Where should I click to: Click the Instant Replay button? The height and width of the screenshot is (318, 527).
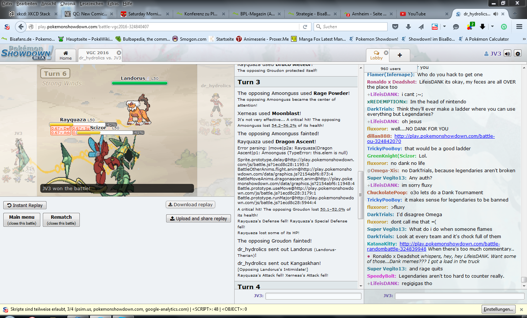pyautogui.click(x=25, y=206)
